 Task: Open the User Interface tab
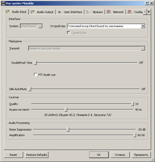coord(73,12)
